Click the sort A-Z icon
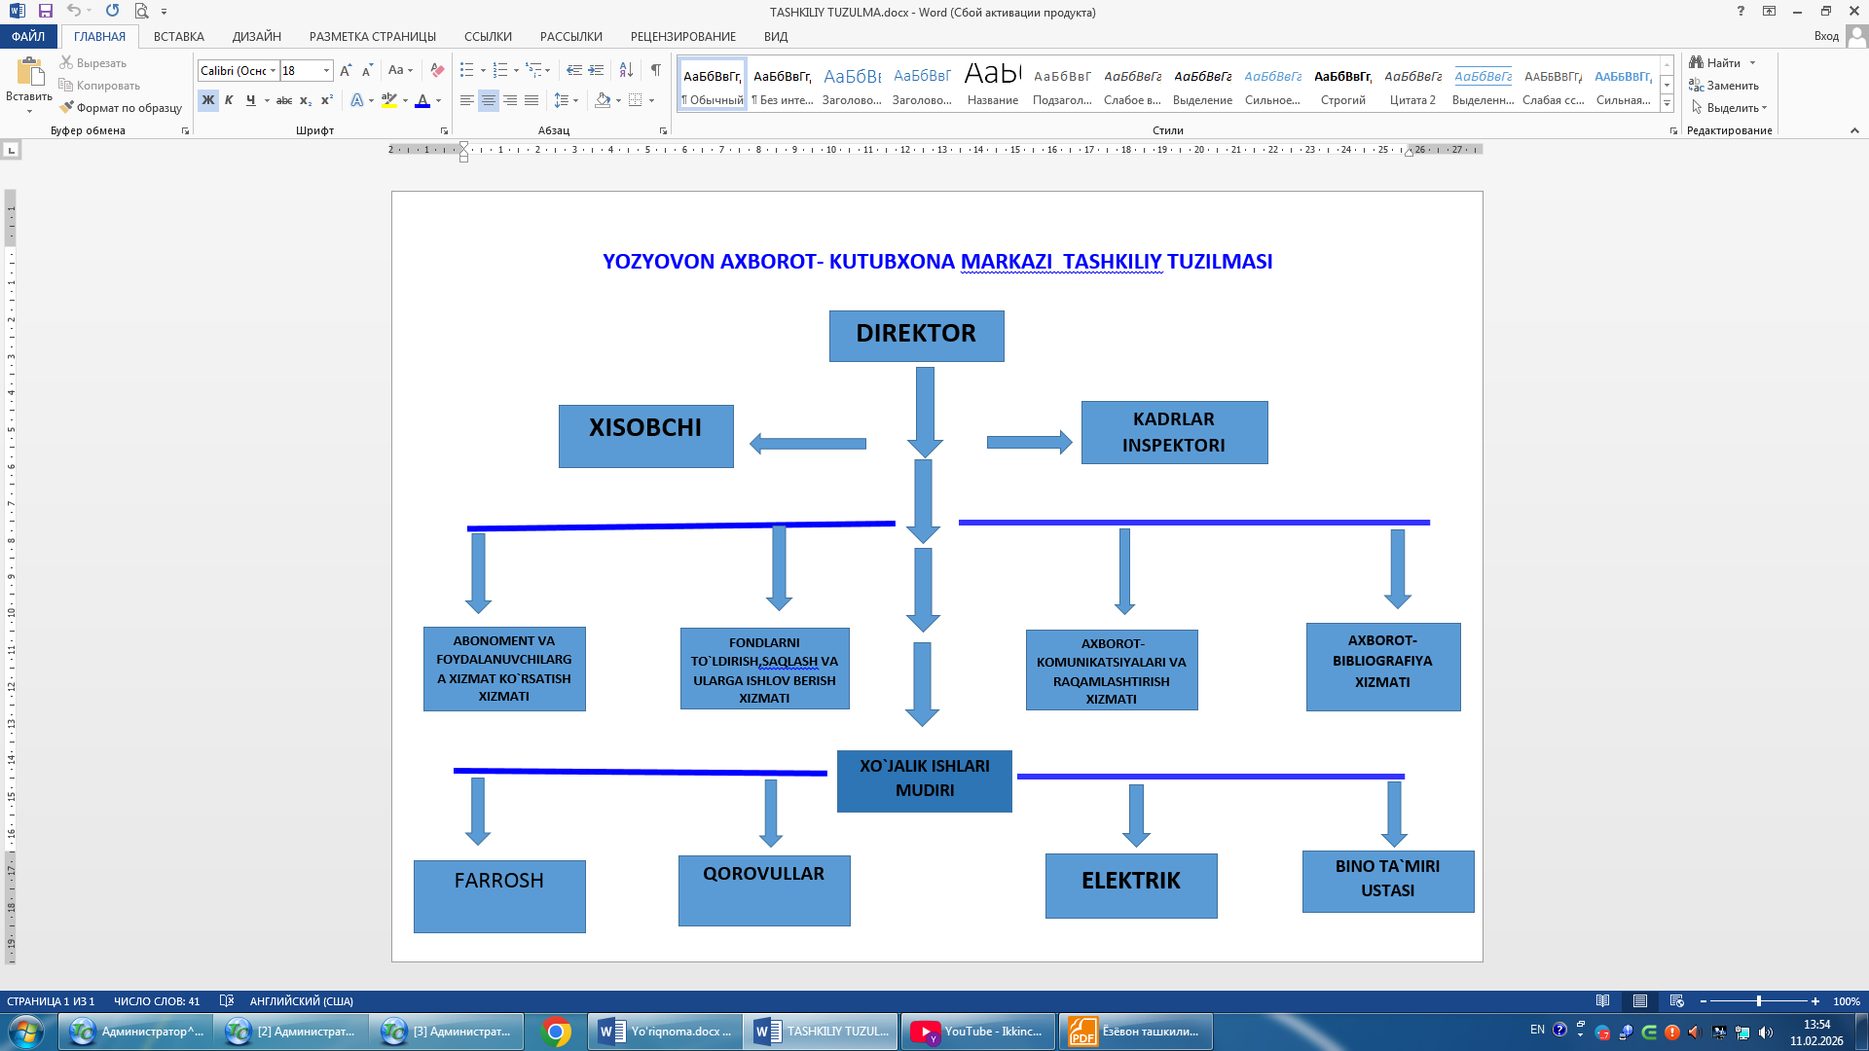Image resolution: width=1869 pixels, height=1051 pixels. [626, 70]
